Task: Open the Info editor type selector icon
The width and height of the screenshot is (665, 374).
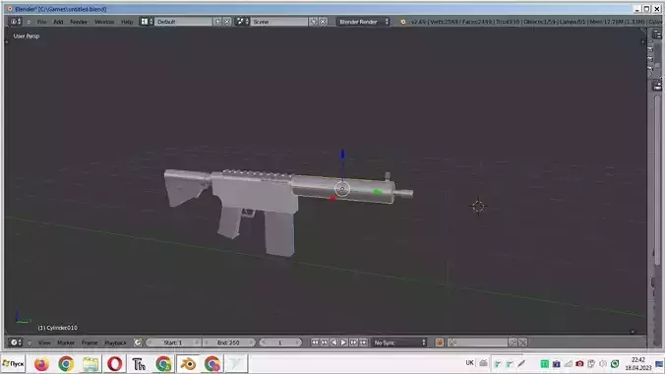Action: click(16, 22)
